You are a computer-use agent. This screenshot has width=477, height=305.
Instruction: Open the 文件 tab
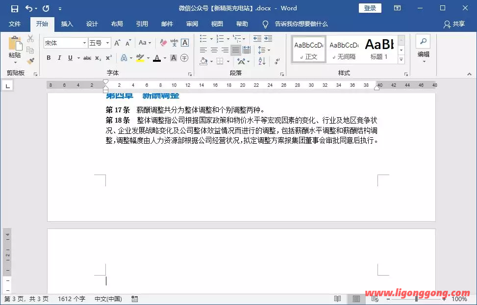pos(15,24)
